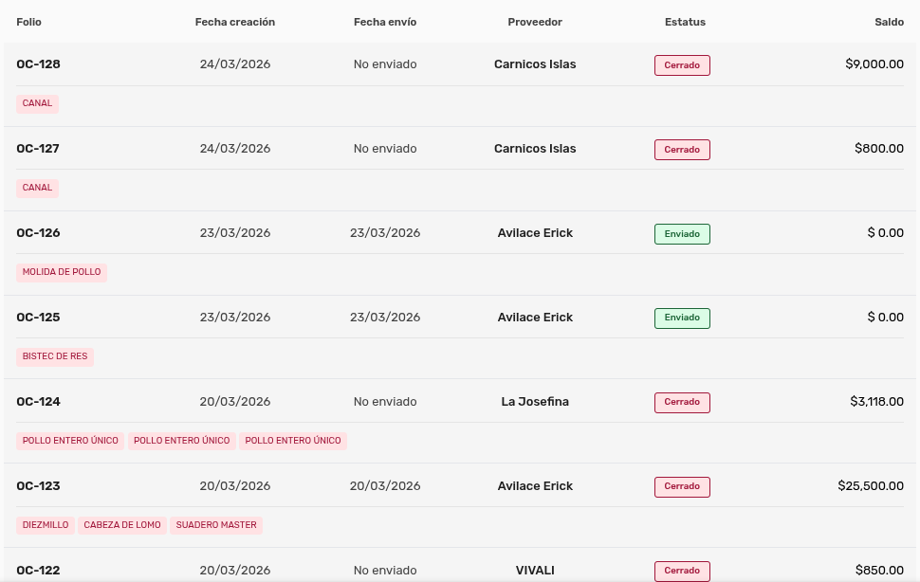
Task: Click the Cerrado status badge for OC-127
Action: point(682,150)
